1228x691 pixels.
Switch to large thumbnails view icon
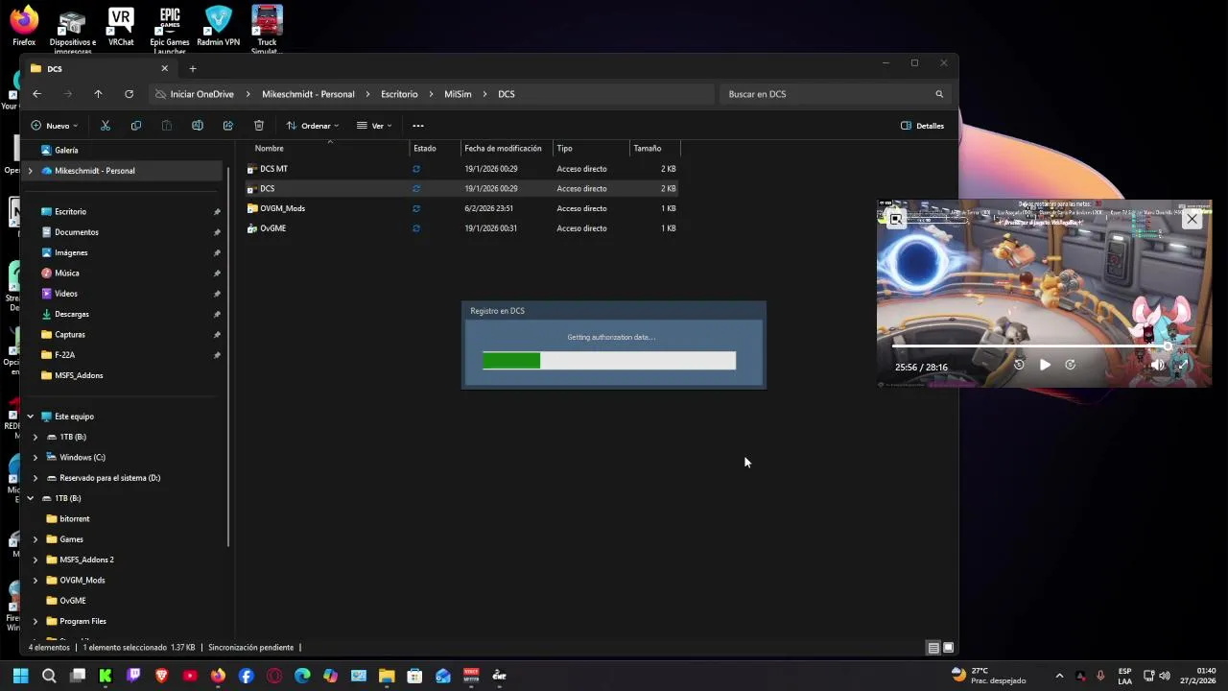coord(948,648)
